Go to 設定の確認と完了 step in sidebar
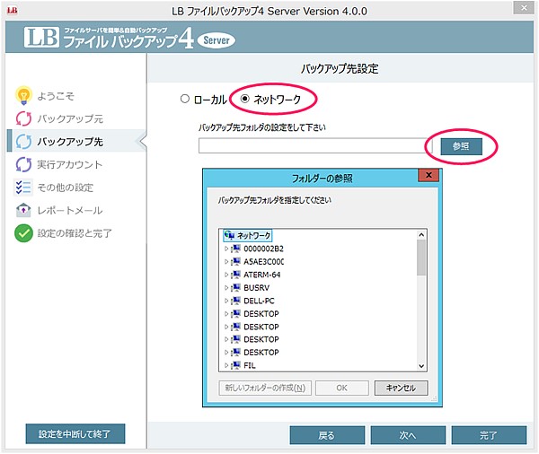The height and width of the screenshot is (454, 539). click(75, 233)
